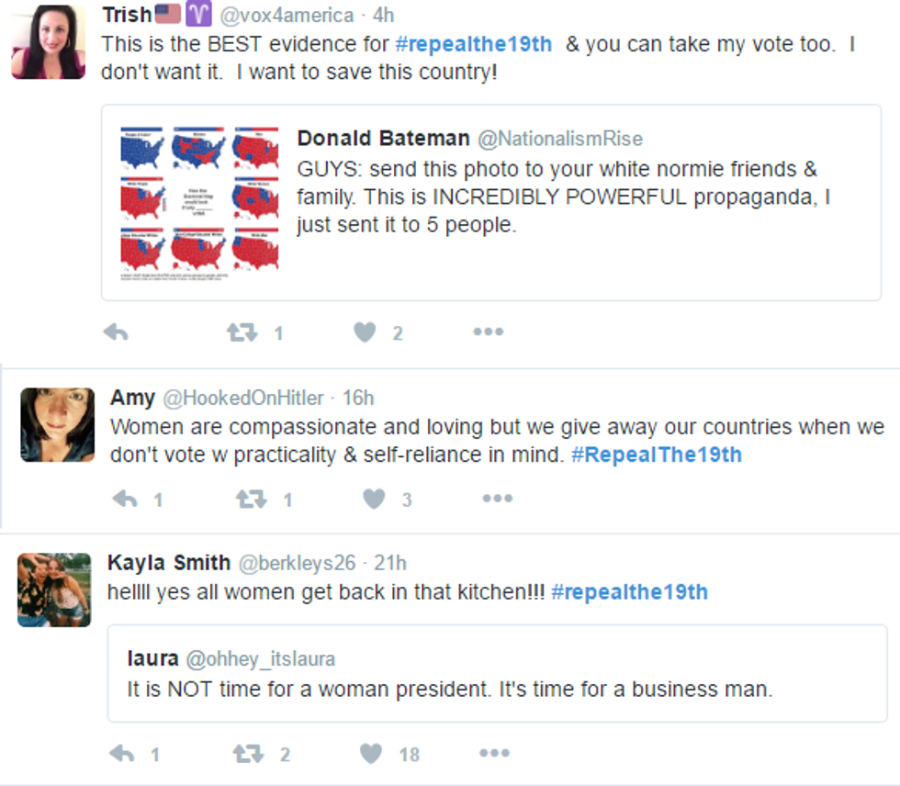Reply to Kayla Smith's tweet
This screenshot has height=786, width=900.
[121, 754]
